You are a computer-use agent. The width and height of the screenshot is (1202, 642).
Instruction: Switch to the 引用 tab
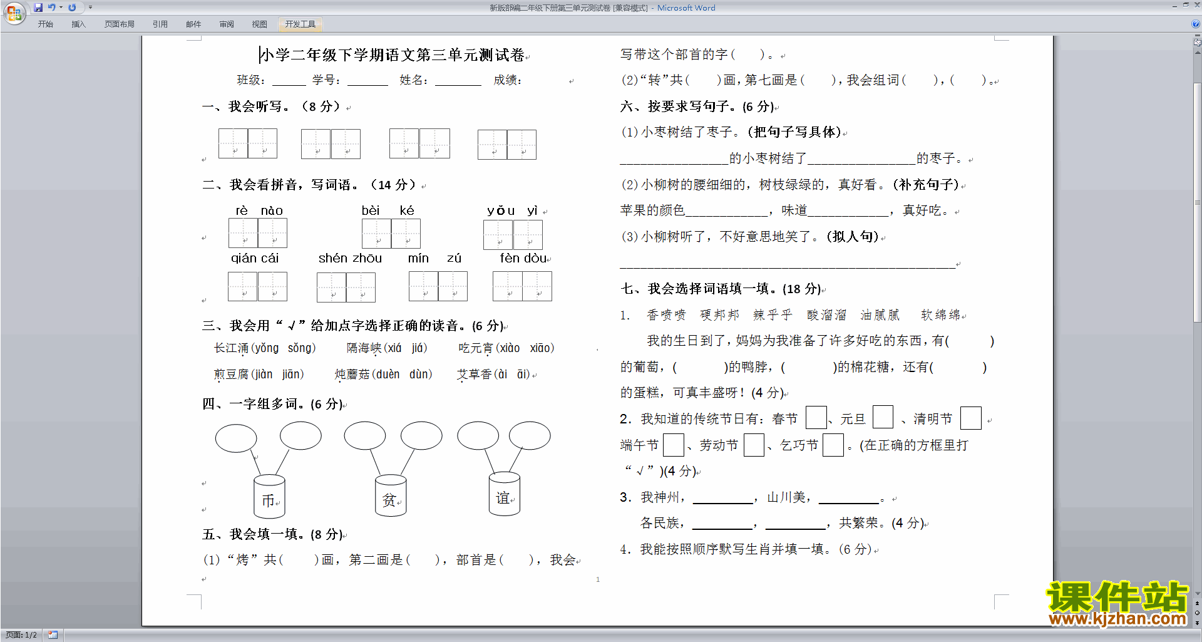(160, 24)
